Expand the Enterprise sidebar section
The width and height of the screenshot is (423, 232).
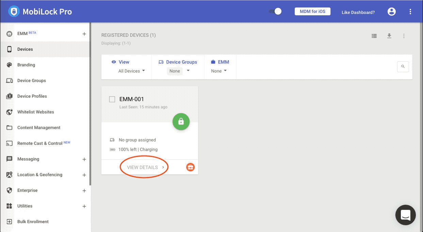84,190
